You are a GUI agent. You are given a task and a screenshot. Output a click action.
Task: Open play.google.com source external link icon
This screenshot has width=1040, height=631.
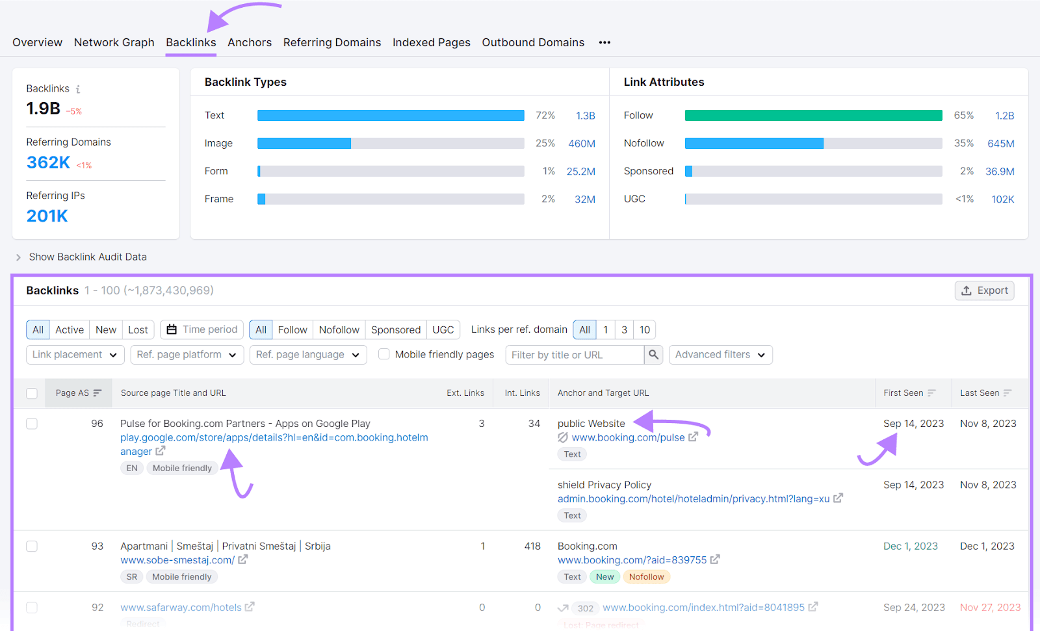click(x=161, y=450)
